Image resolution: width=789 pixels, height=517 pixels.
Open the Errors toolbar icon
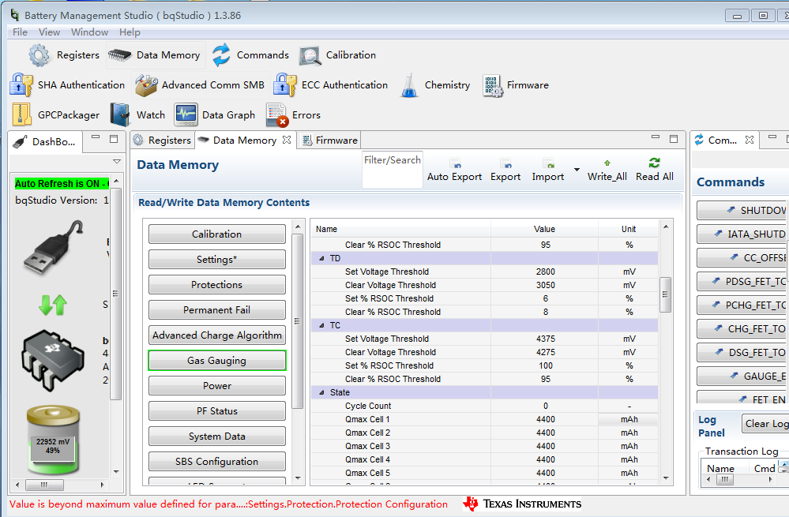pyautogui.click(x=276, y=115)
